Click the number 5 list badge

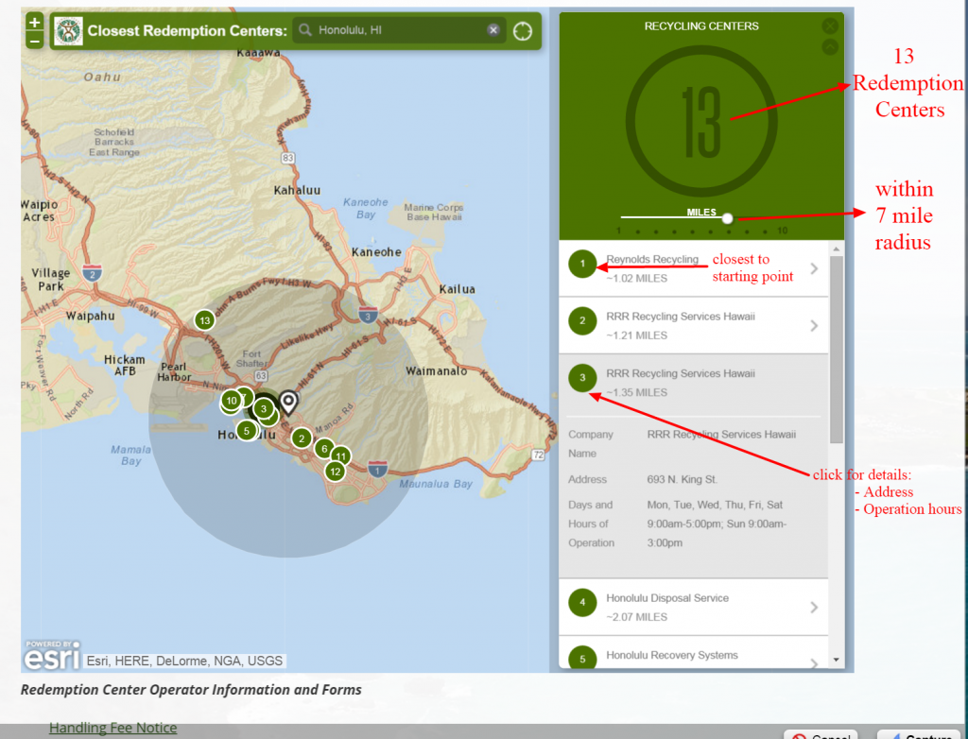(582, 658)
